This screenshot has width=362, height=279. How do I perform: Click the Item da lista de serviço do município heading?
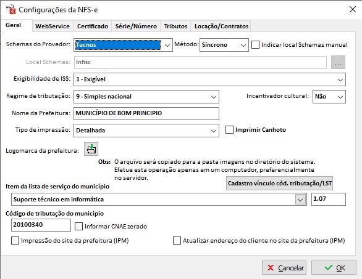pyautogui.click(x=57, y=187)
